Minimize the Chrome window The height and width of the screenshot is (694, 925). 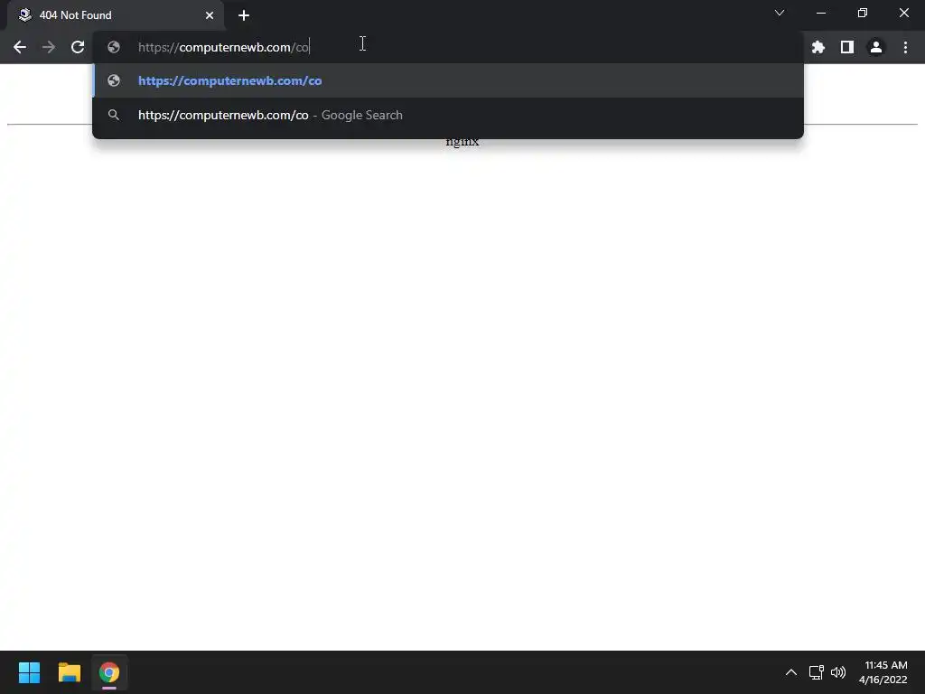tap(820, 13)
